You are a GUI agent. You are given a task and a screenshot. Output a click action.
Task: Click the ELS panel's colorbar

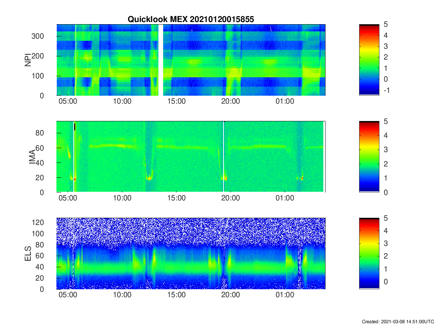(x=369, y=253)
